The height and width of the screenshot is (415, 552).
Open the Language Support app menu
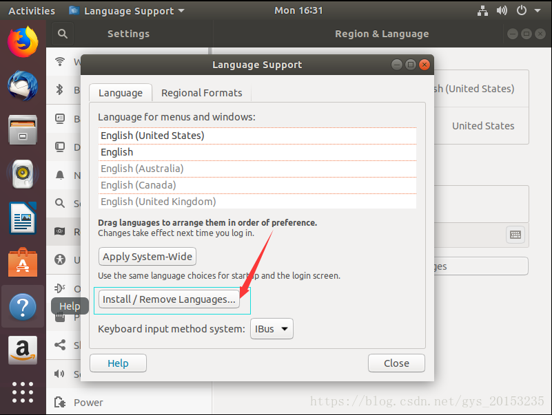pos(127,10)
